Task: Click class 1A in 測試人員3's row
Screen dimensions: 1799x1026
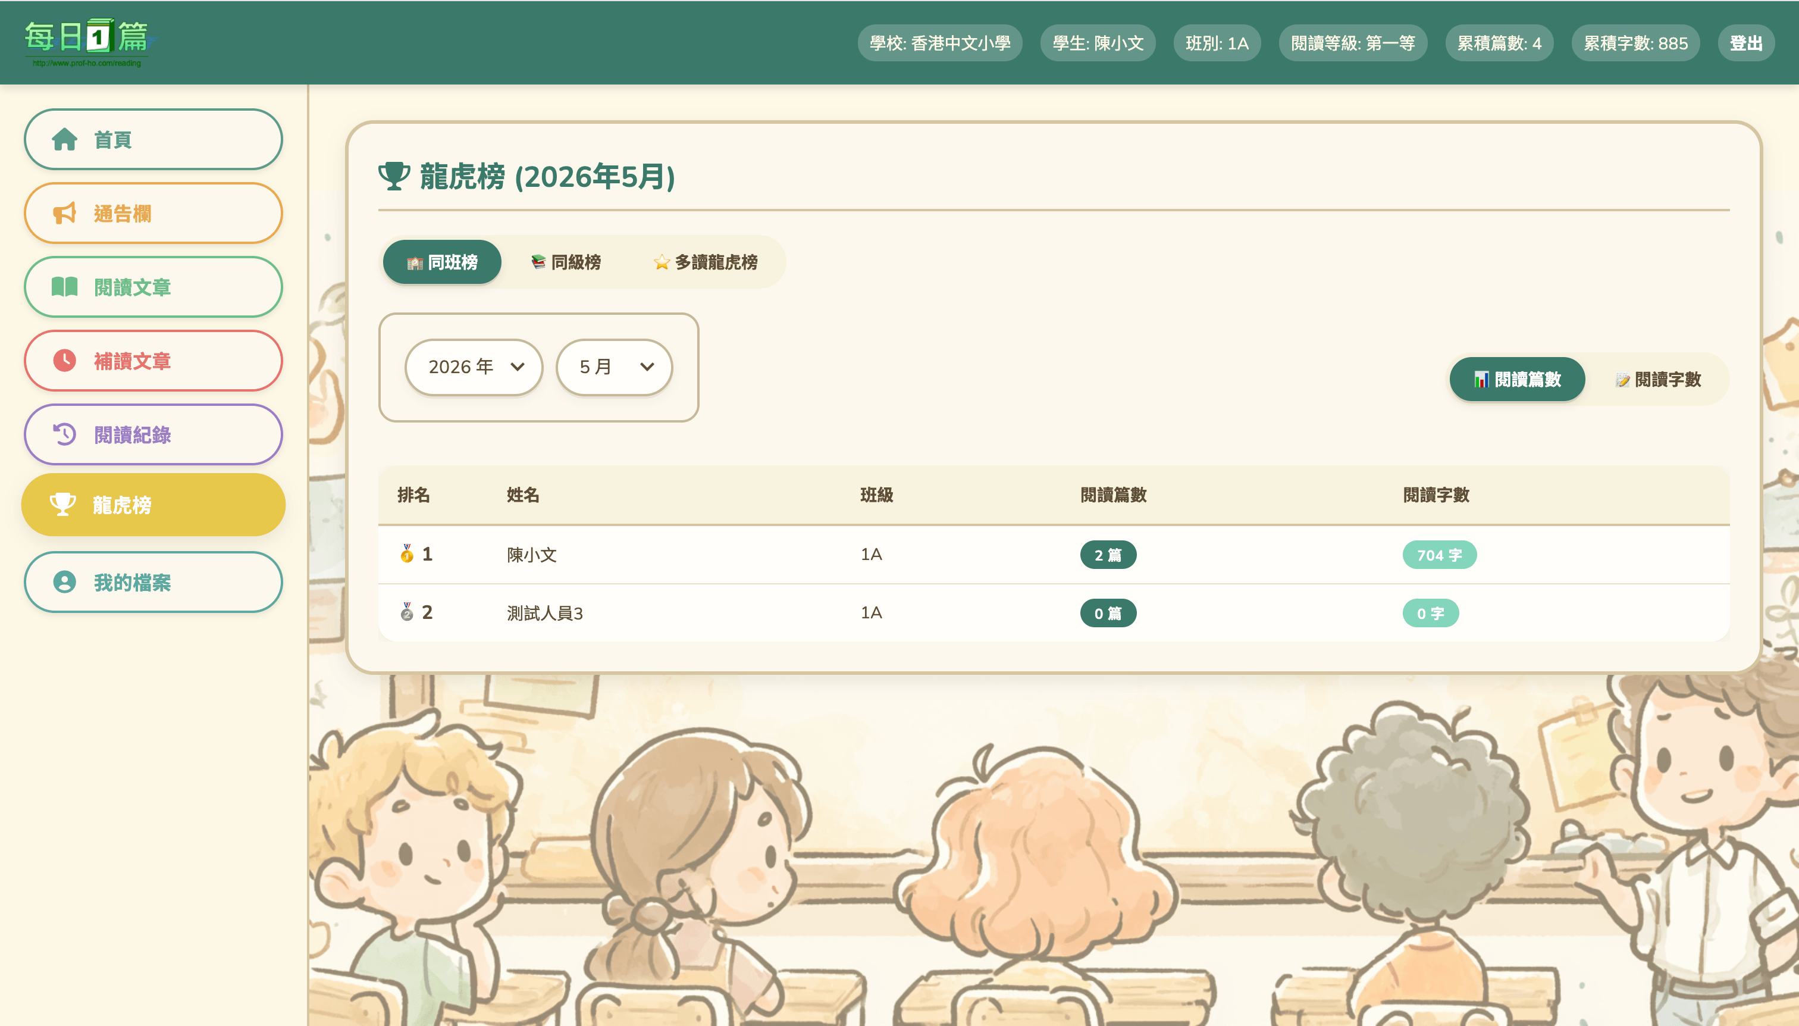Action: [870, 613]
